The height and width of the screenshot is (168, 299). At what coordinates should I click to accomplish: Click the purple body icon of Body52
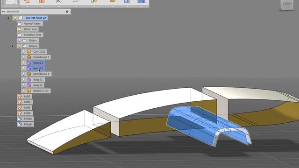pos(29,85)
